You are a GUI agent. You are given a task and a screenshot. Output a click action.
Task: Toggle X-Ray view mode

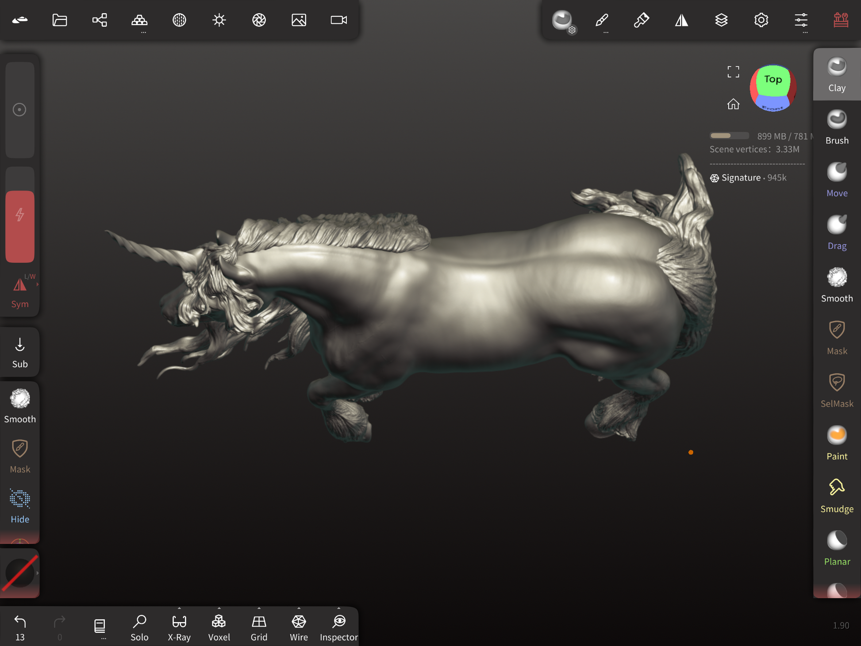[x=179, y=627]
